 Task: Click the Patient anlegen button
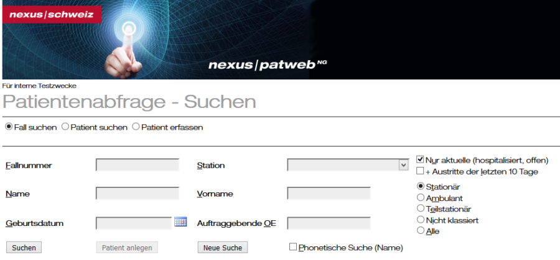point(127,248)
